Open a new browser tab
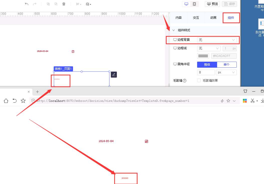Viewport: 264px width, 184px height. (37, 92)
